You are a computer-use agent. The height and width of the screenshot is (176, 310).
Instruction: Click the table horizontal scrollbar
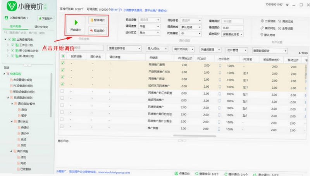[195, 136]
